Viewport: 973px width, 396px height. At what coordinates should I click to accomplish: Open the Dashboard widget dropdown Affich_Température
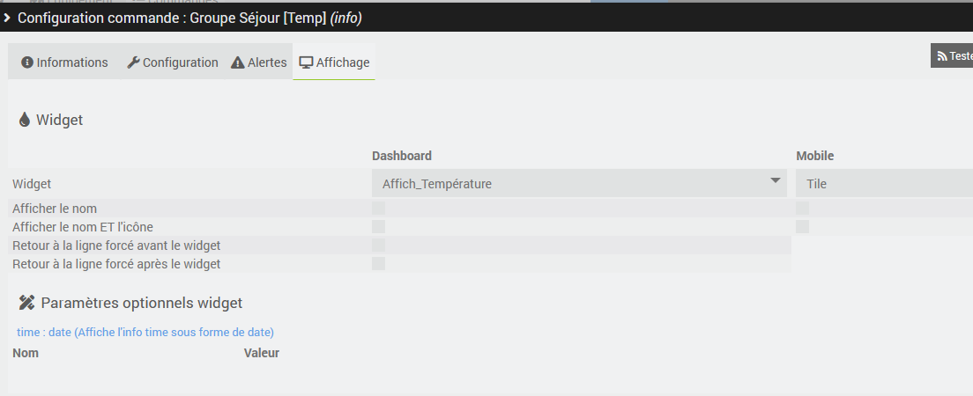pyautogui.click(x=579, y=184)
